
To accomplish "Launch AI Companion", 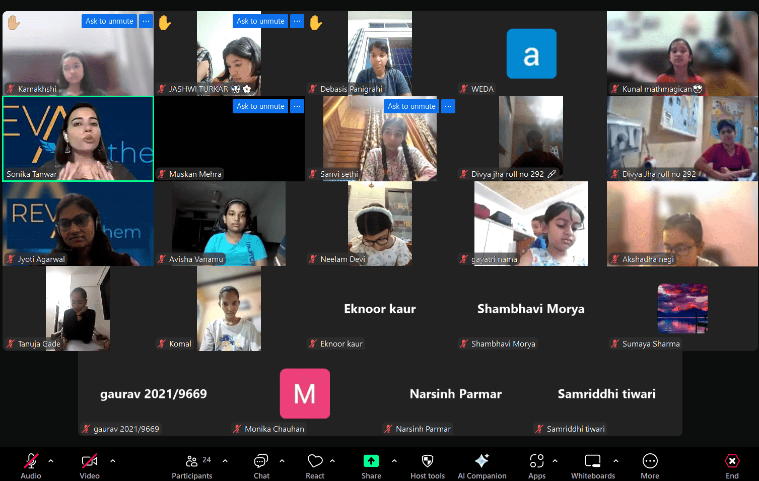I will point(482,466).
